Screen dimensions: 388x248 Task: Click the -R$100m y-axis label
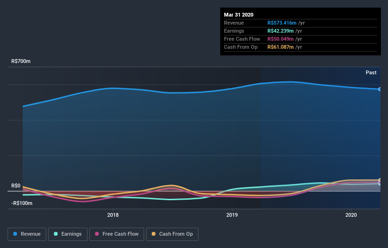pyautogui.click(x=22, y=203)
